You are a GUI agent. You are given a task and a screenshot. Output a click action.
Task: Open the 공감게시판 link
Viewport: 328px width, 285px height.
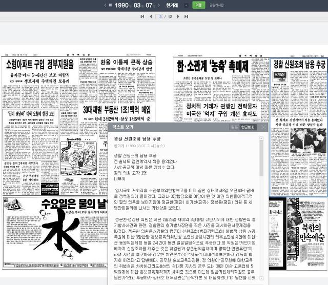[216, 5]
